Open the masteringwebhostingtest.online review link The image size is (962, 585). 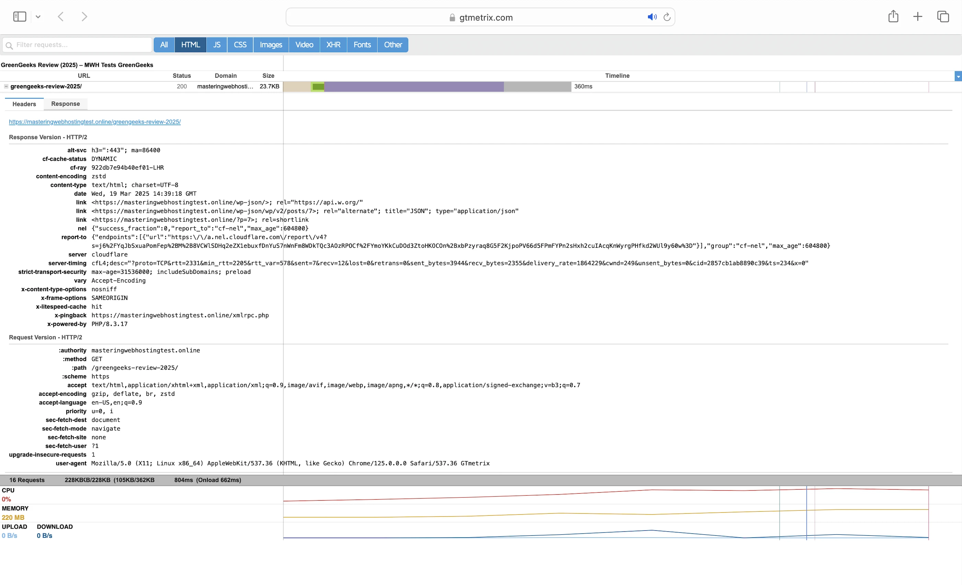point(95,122)
